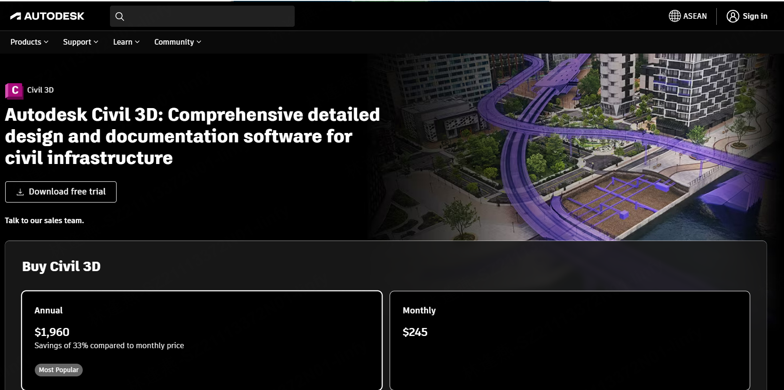784x390 pixels.
Task: Click the Most Popular badge
Action: (59, 370)
